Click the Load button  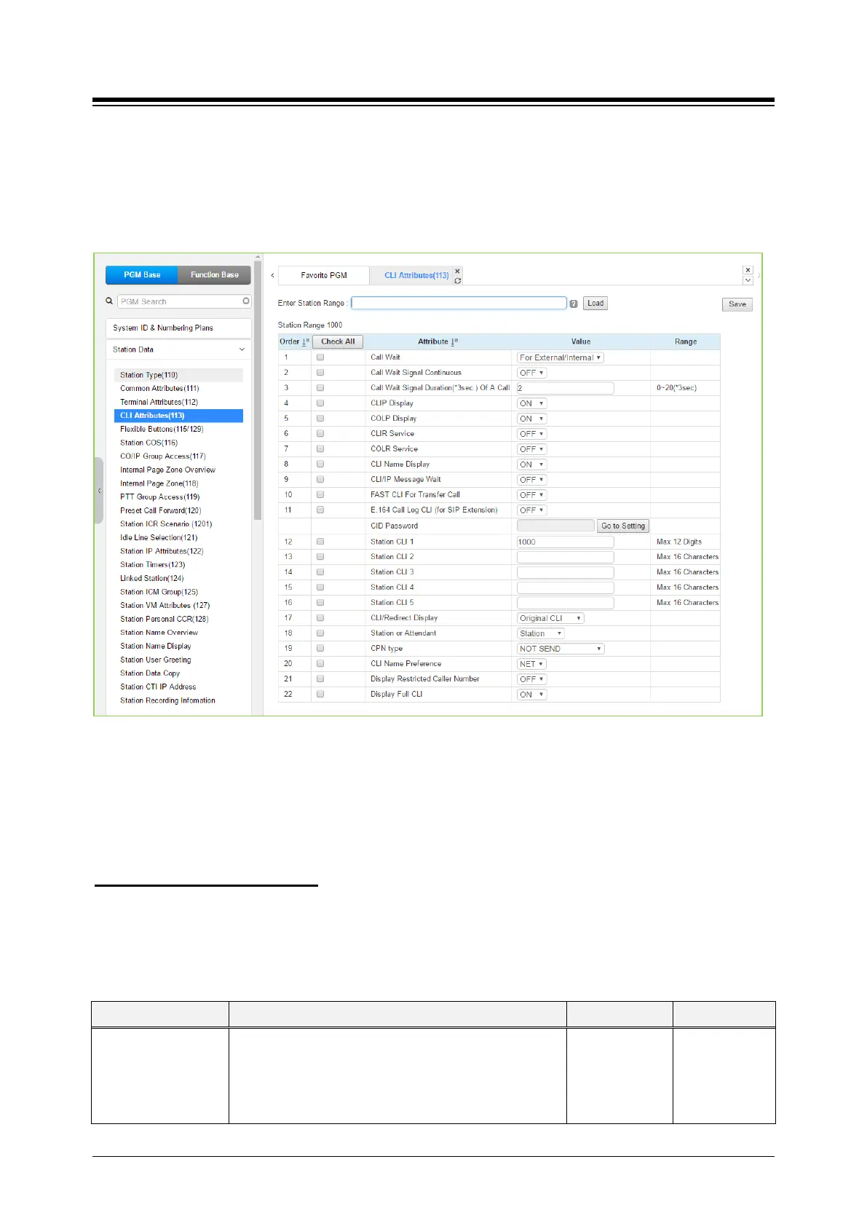(x=595, y=304)
